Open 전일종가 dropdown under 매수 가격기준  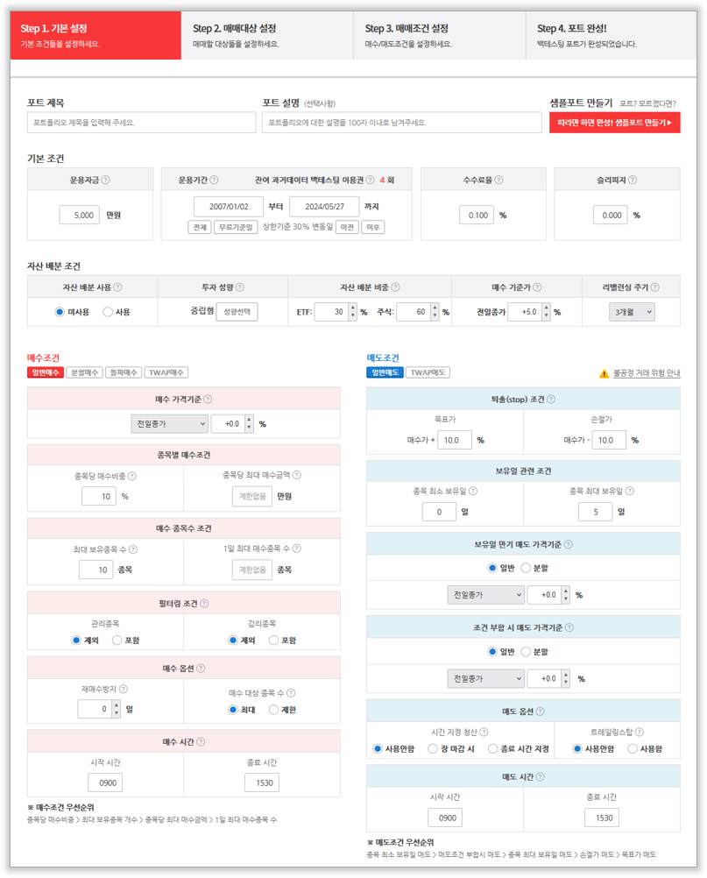(x=169, y=423)
